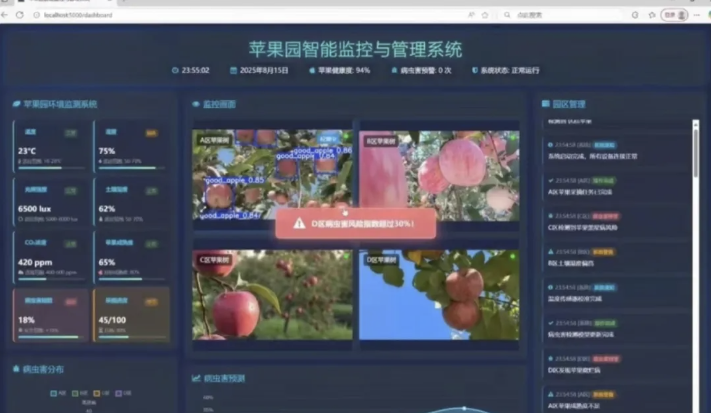This screenshot has height=413, width=711.
Task: Click the good_apple 0.86 detection label
Action: click(x=322, y=151)
